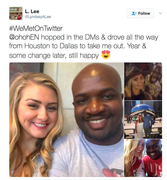Open the @ohohEN mention
The width and height of the screenshot is (167, 180).
24,37
